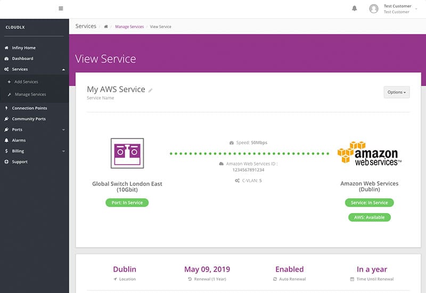Click the home breadcrumb icon
Image resolution: width=426 pixels, height=293 pixels.
106,27
